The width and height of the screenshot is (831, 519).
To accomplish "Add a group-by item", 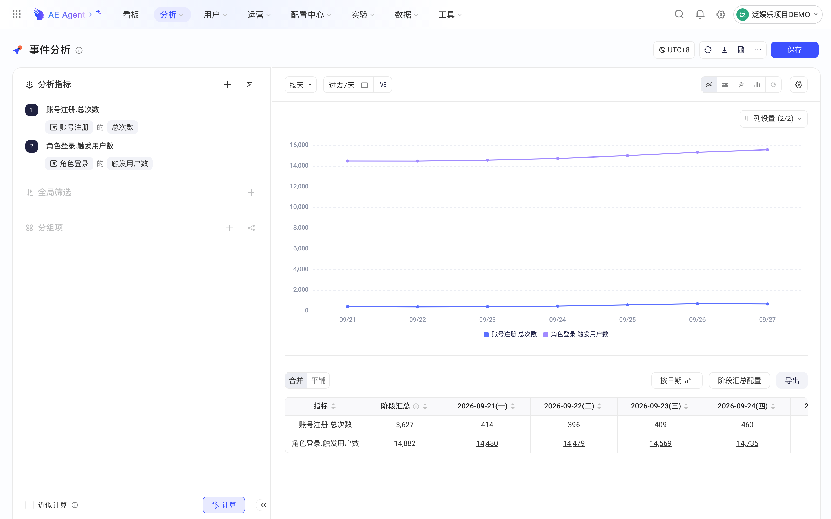I will click(x=229, y=228).
